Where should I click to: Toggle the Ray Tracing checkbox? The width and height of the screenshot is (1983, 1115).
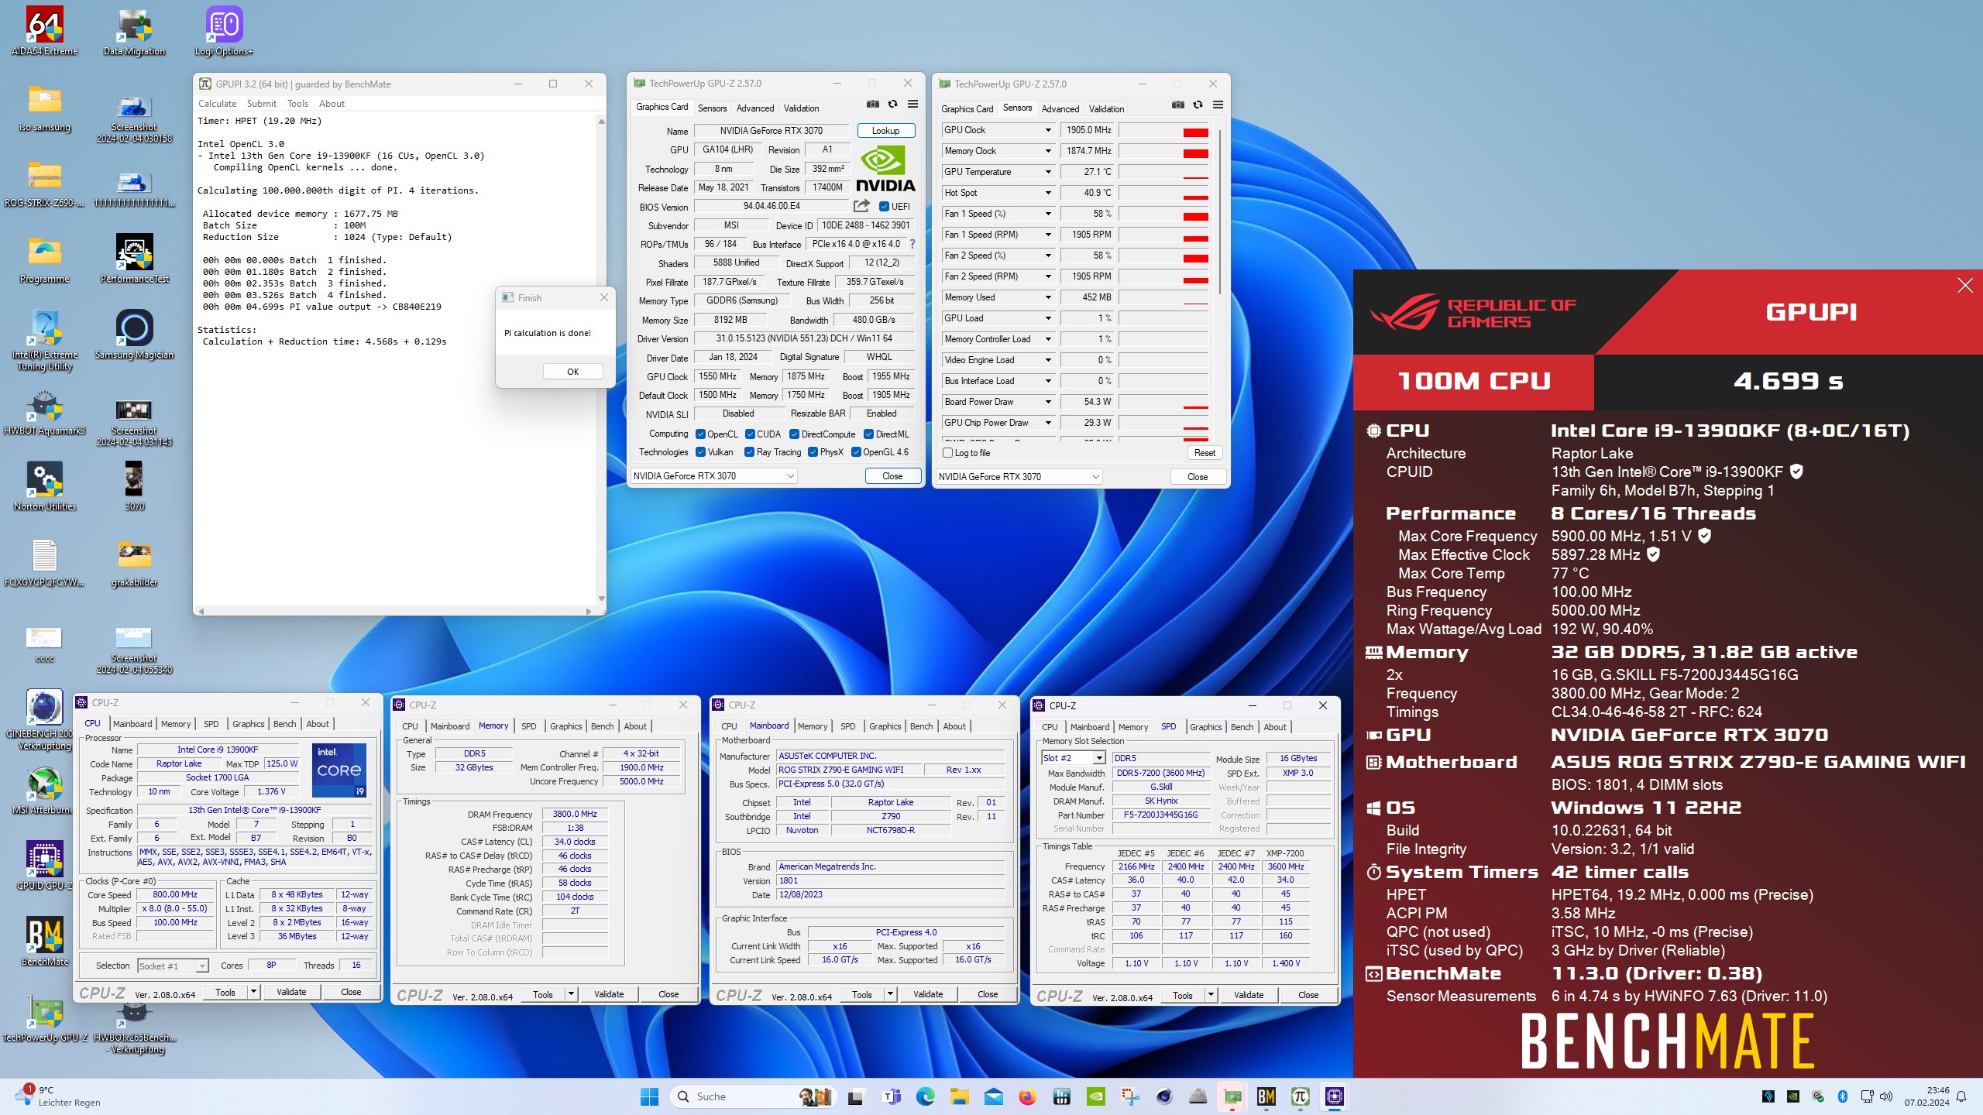[x=749, y=452]
